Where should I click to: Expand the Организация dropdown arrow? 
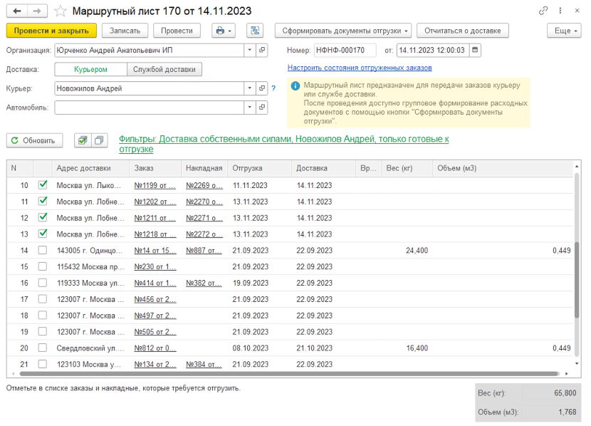[x=249, y=50]
